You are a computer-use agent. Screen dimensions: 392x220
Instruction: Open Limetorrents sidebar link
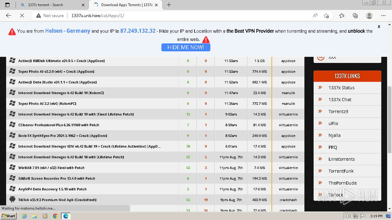click(341, 159)
